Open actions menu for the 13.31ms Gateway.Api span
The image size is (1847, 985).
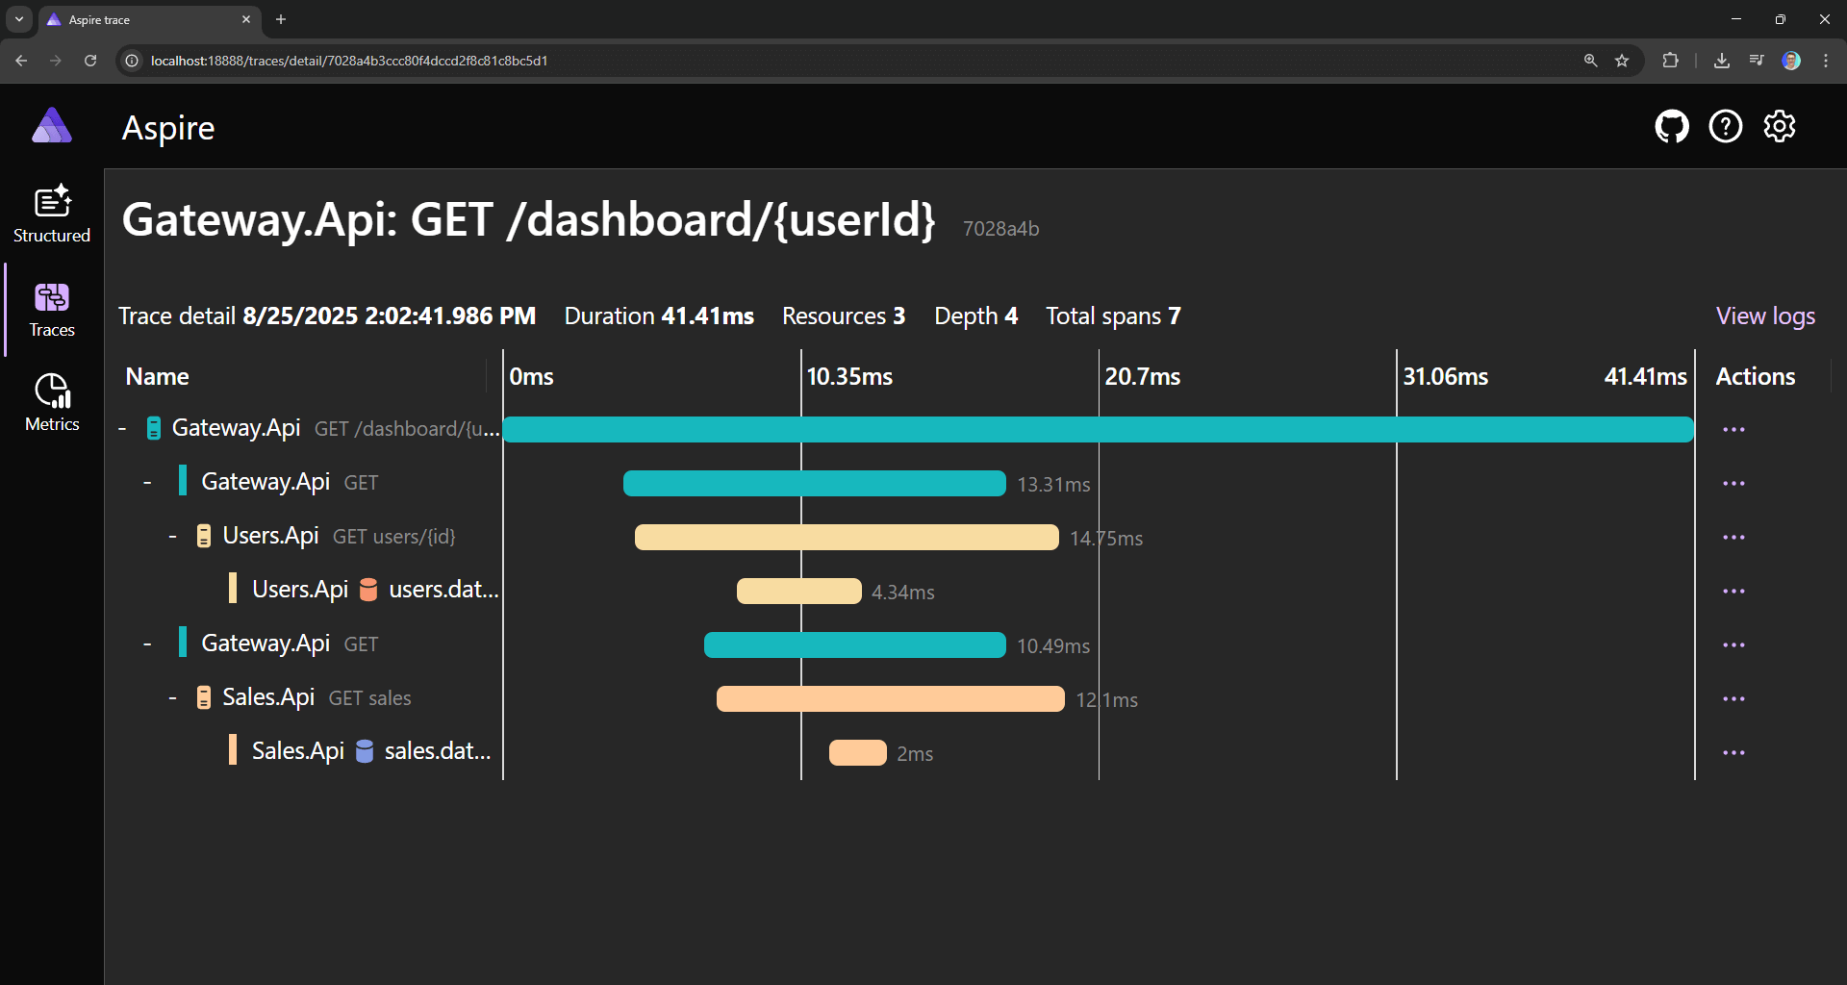(1733, 484)
